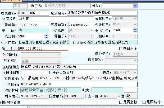
Task: Click the 通用名 field 骨科植入材料
Action: 67,6
